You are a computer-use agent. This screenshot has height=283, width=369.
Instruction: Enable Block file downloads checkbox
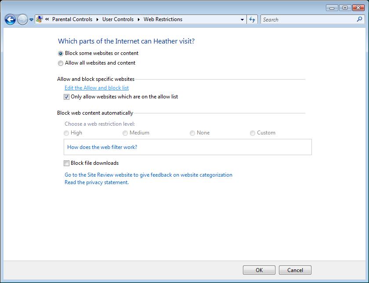(66, 163)
